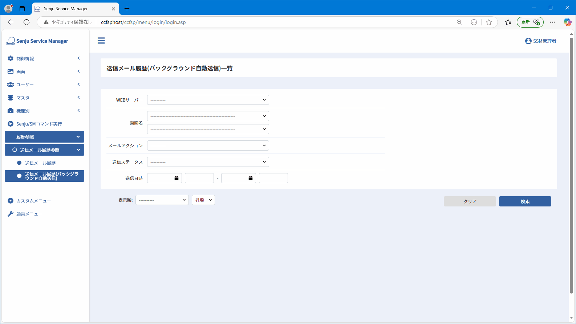
Task: Open the end date calendar picker
Action: pyautogui.click(x=251, y=178)
